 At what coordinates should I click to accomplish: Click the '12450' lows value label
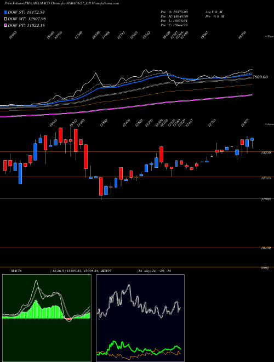click(x=126, y=123)
